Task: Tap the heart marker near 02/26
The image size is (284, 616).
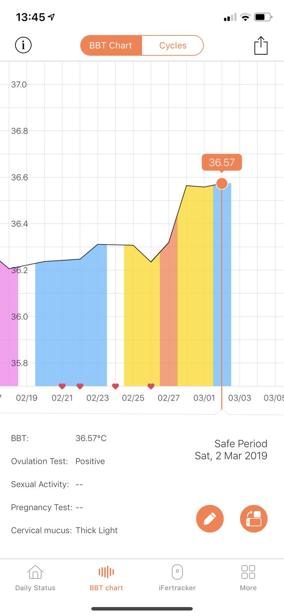Action: (x=151, y=386)
